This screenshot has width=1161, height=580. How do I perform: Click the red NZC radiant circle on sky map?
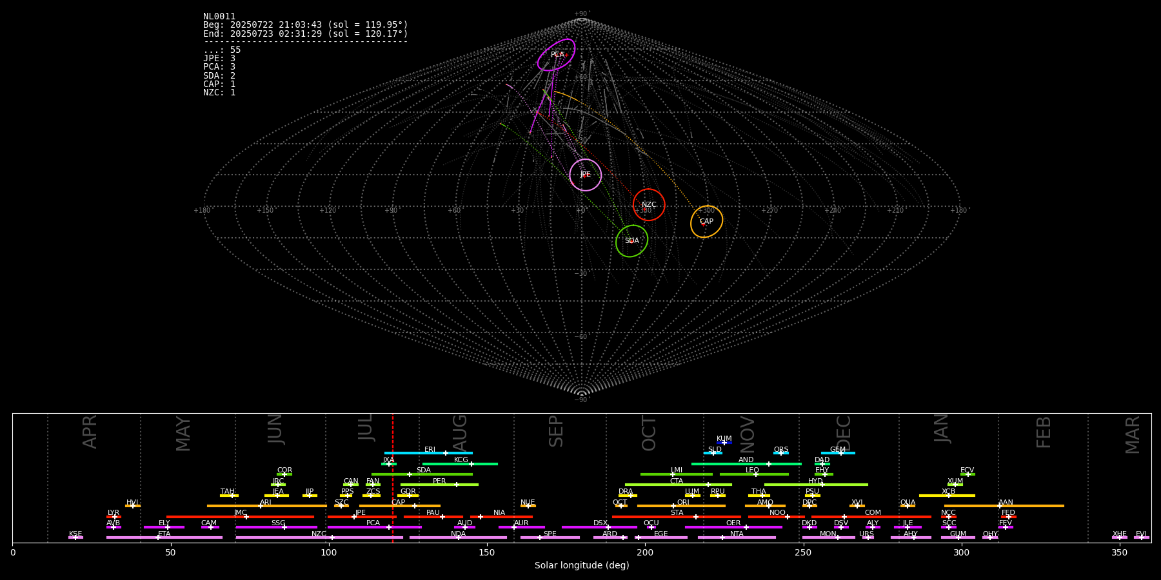(x=649, y=204)
